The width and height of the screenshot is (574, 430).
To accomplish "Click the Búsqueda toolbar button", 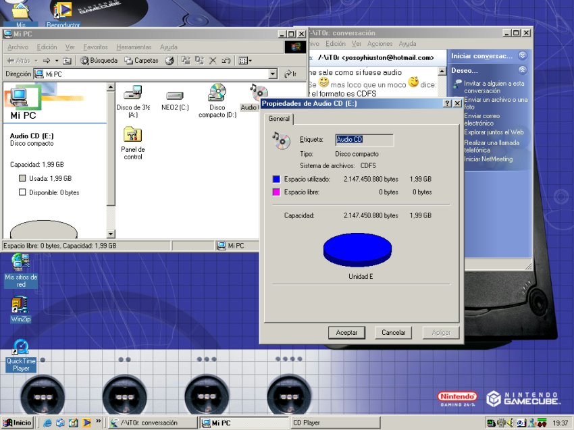I will (x=99, y=61).
